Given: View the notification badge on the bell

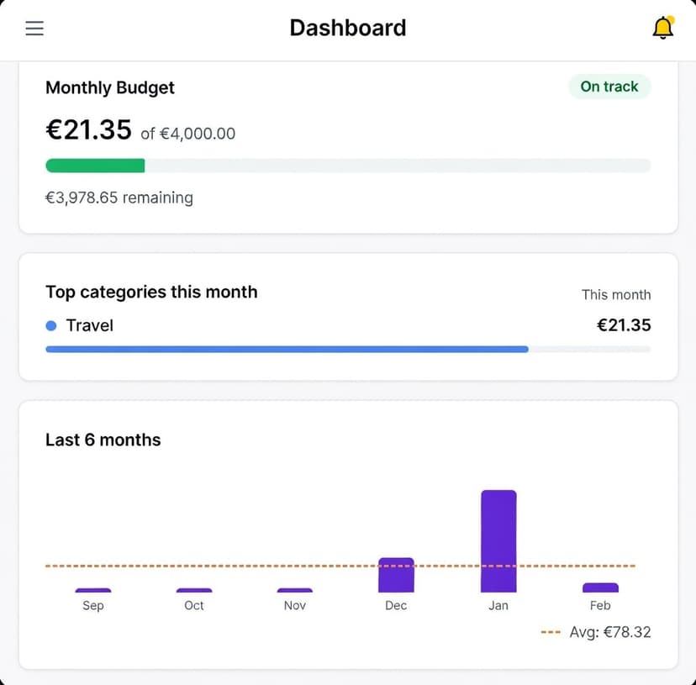Looking at the screenshot, I should pos(671,17).
